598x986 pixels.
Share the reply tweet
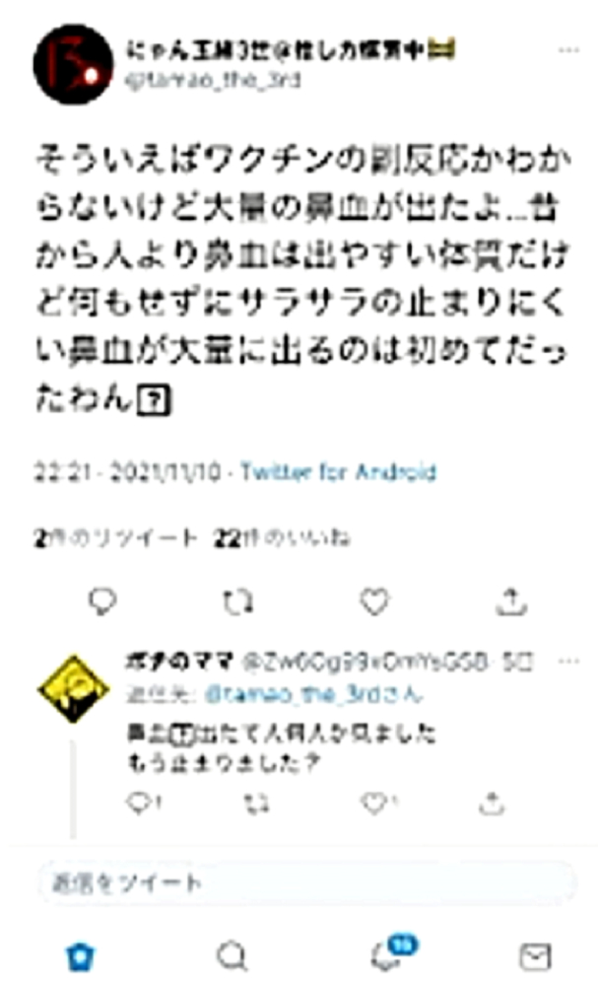point(492,803)
